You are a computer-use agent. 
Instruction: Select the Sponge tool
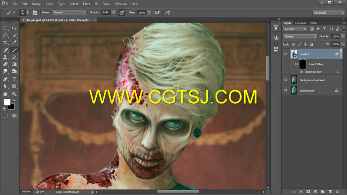14,71
